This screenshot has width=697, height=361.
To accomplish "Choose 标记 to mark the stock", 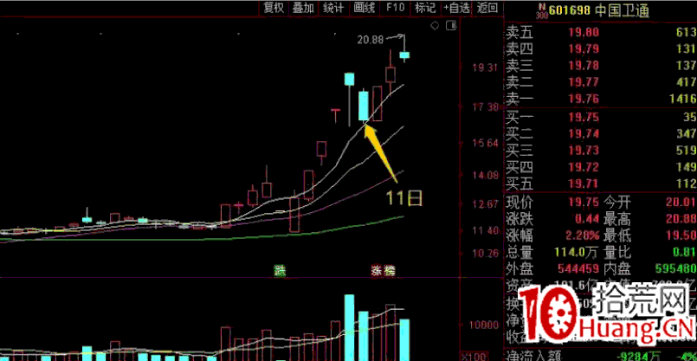I will pos(425,7).
